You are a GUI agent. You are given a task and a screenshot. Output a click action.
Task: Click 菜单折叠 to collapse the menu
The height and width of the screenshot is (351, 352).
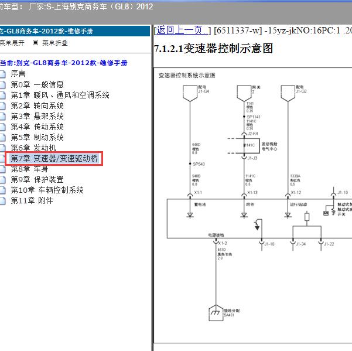click(55, 43)
